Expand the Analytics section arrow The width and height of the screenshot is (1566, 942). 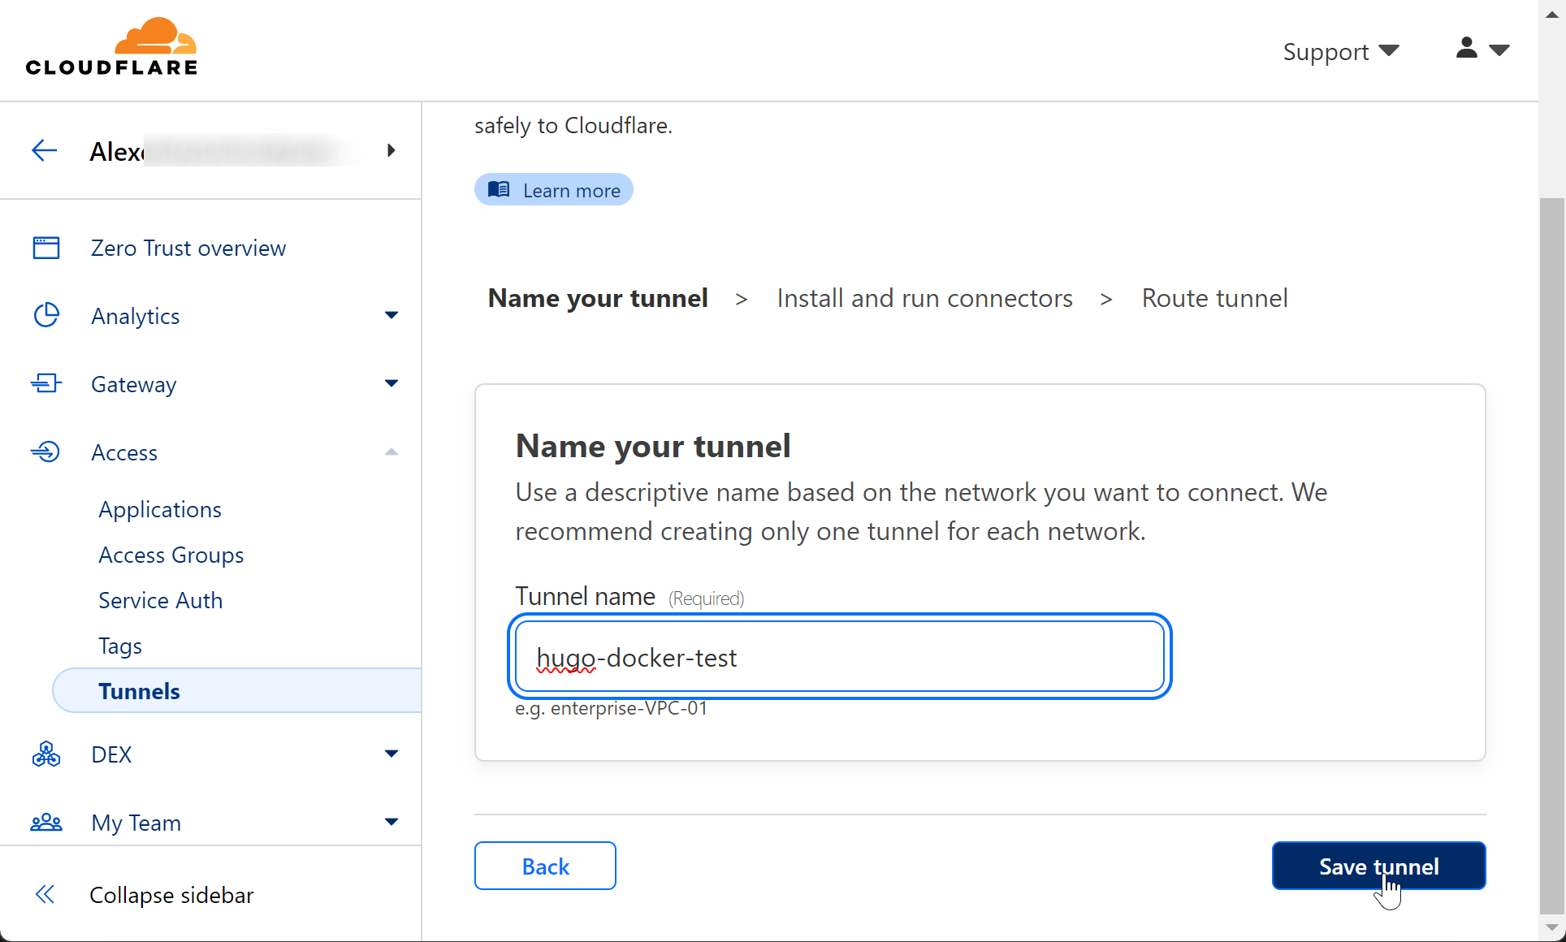click(x=391, y=315)
